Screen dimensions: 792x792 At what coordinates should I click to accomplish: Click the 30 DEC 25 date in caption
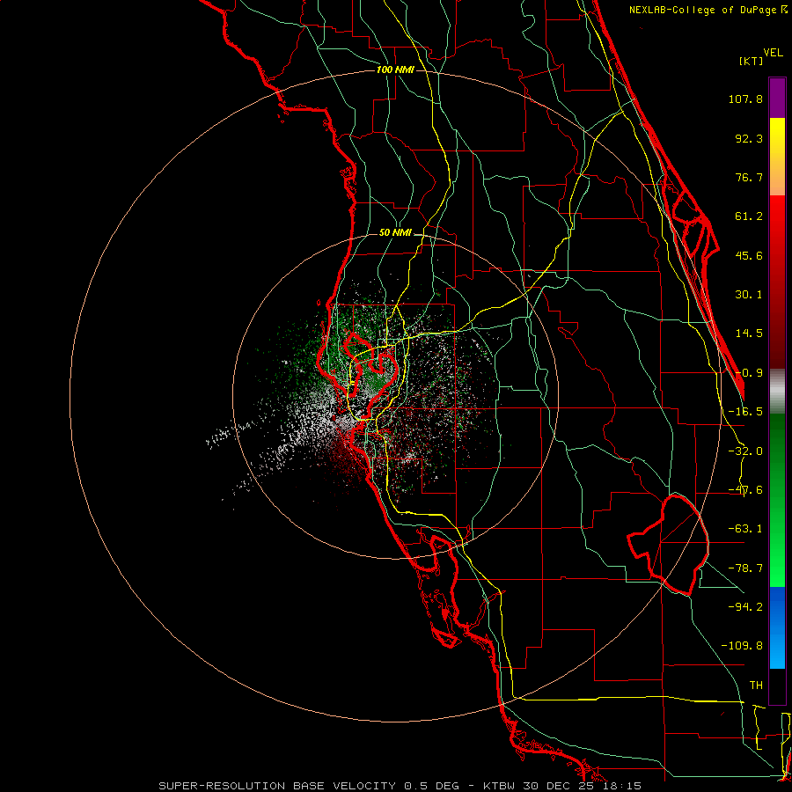coord(559,786)
